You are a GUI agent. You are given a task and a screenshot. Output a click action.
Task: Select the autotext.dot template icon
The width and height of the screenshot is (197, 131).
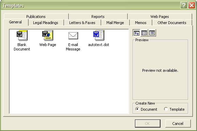tap(99, 36)
